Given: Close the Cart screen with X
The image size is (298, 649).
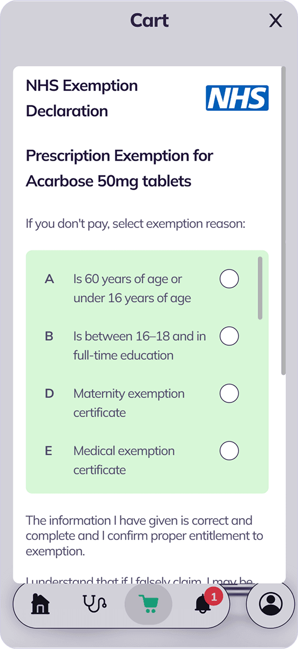Looking at the screenshot, I should 276,21.
